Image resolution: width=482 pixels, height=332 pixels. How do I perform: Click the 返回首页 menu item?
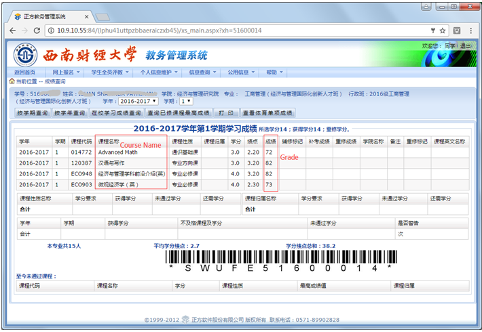[24, 72]
